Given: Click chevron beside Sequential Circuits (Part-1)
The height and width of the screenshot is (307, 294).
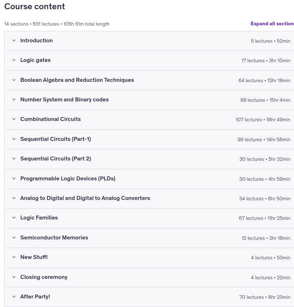Looking at the screenshot, I should 14,139.
